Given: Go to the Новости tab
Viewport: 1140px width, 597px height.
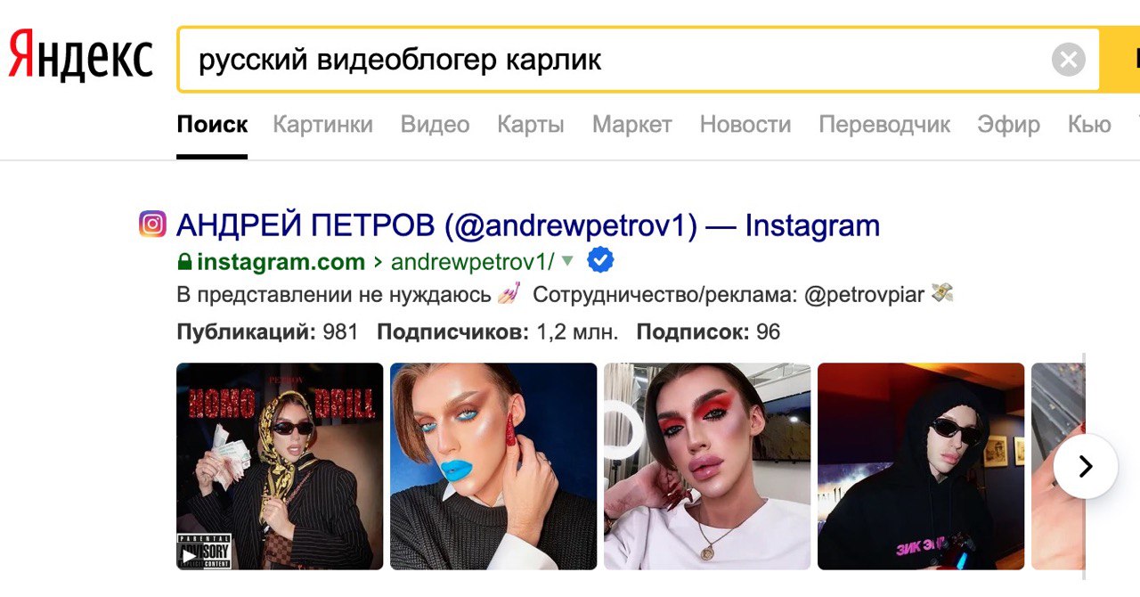Looking at the screenshot, I should [745, 124].
